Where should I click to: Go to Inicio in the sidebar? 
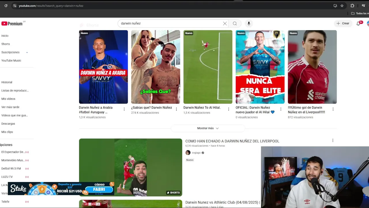[5, 36]
